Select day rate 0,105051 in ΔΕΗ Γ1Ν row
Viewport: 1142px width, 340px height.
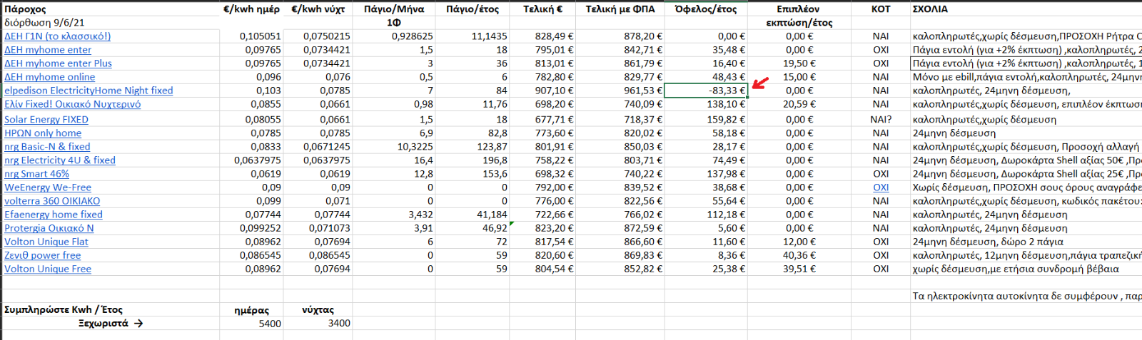(251, 36)
